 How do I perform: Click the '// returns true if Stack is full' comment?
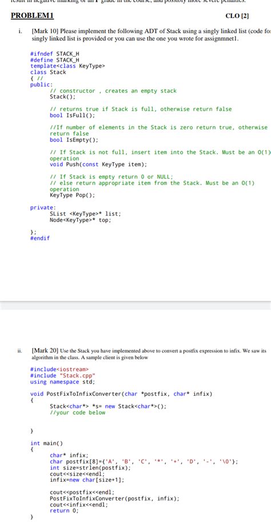click(141, 109)
